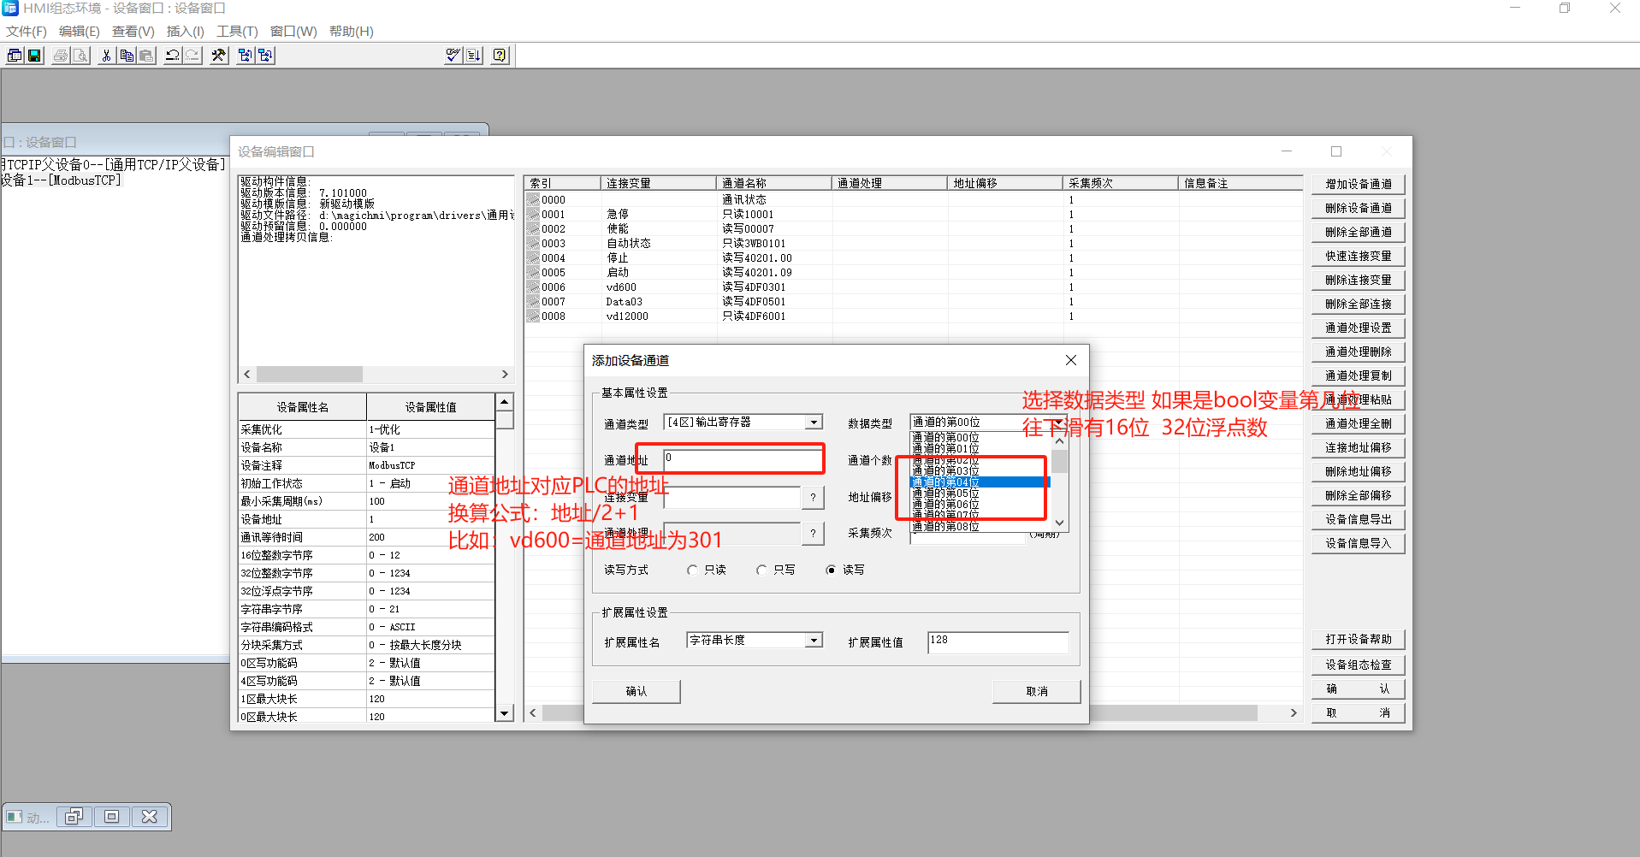Click the question-mark button beside 连接变量 field
The image size is (1640, 857).
click(x=813, y=498)
